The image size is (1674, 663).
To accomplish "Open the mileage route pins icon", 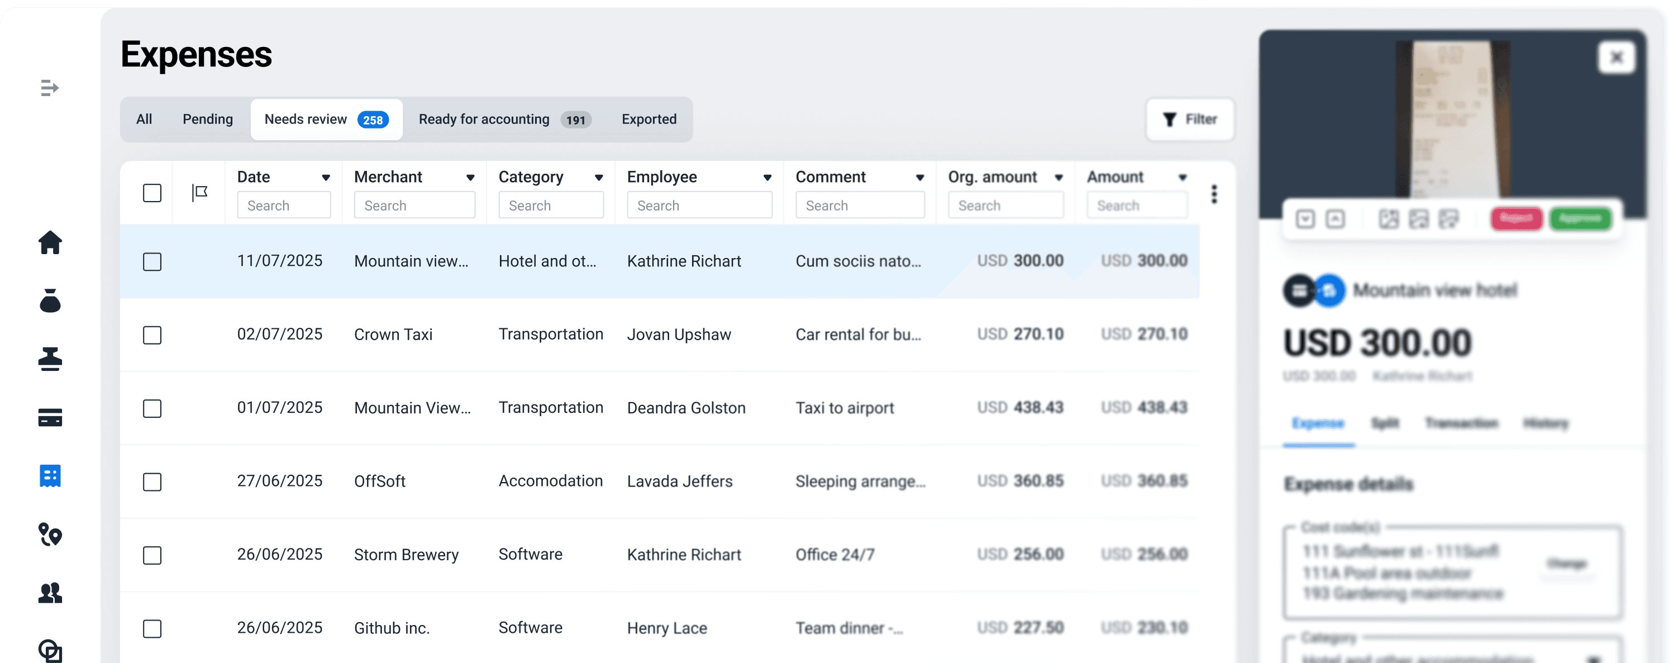I will pos(50,535).
